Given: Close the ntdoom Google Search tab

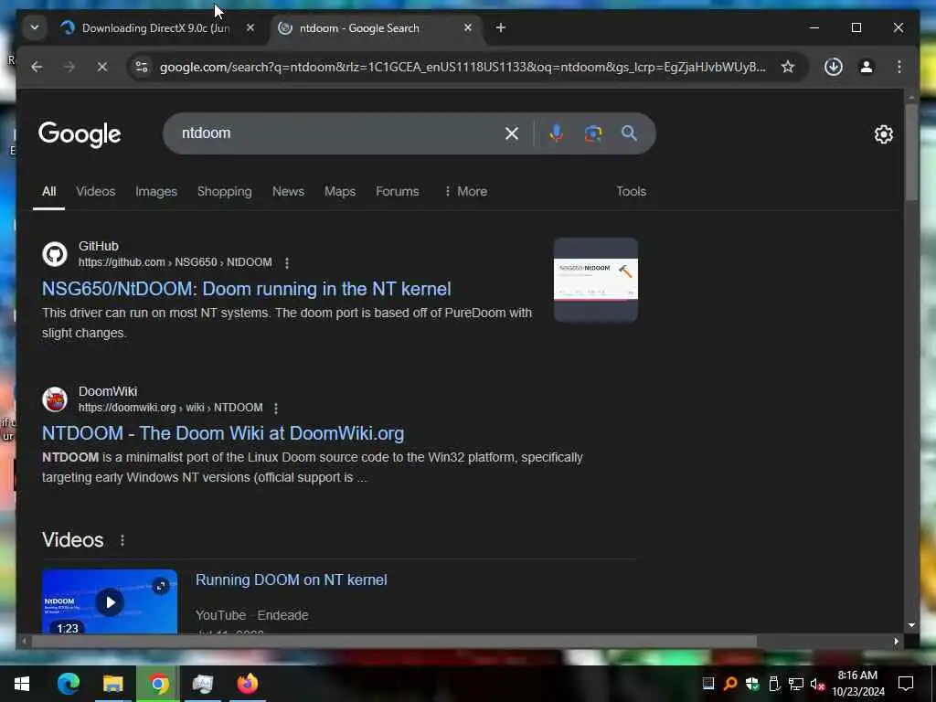Looking at the screenshot, I should 468,27.
